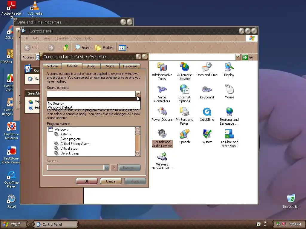This screenshot has width=306, height=229.
Task: Open QuickTime Player desktop shortcut
Action: click(x=11, y=179)
